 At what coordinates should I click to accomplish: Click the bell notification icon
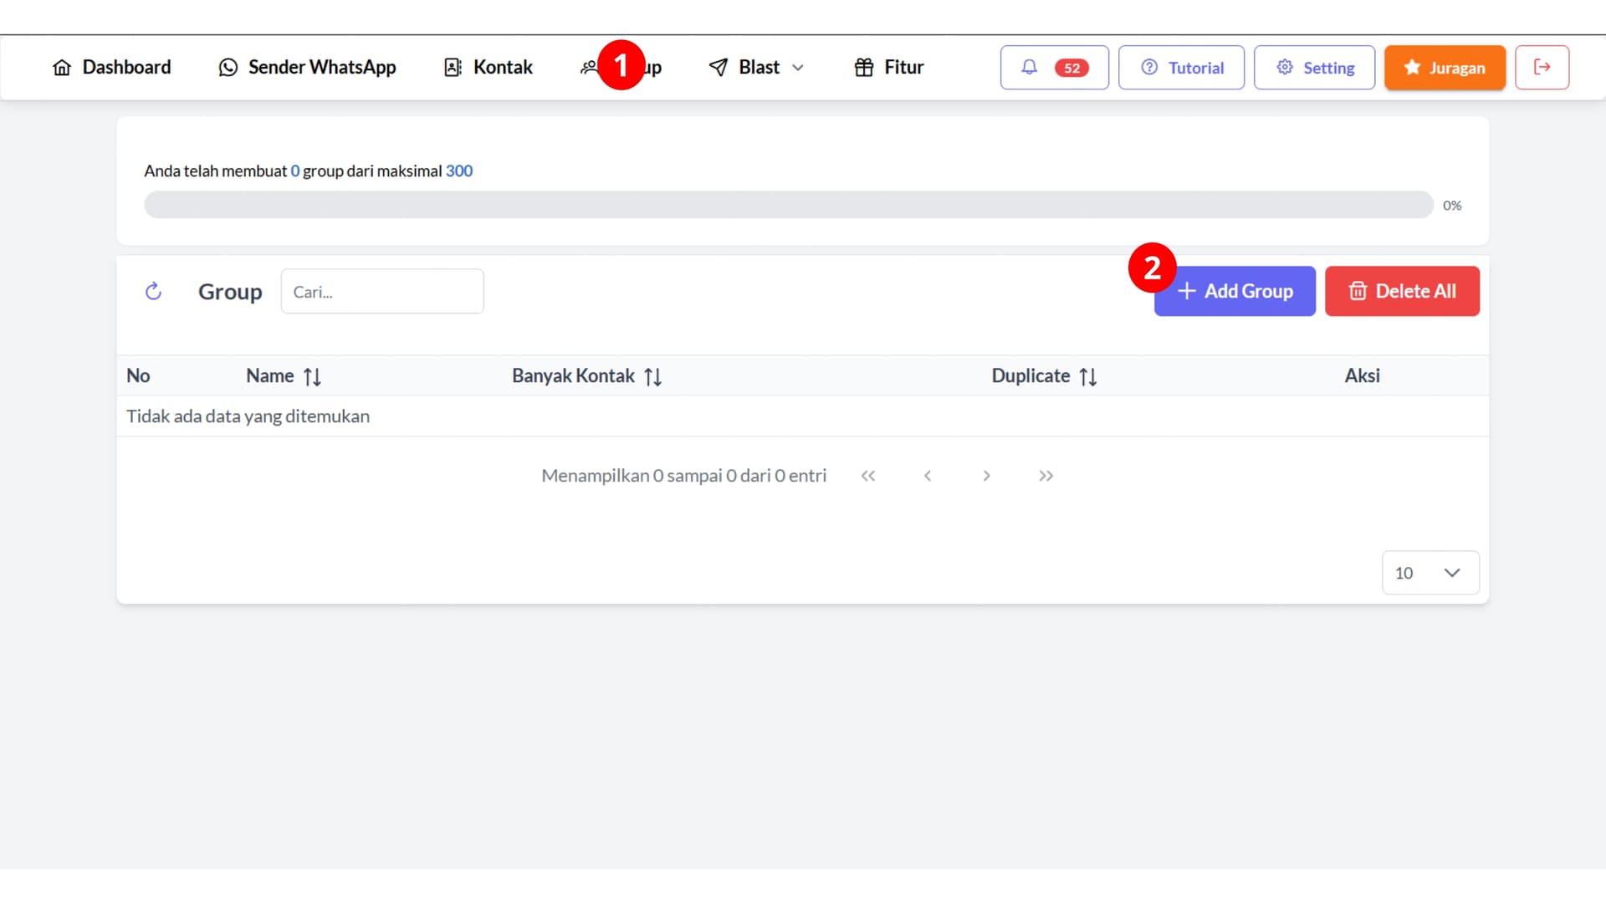pyautogui.click(x=1029, y=67)
